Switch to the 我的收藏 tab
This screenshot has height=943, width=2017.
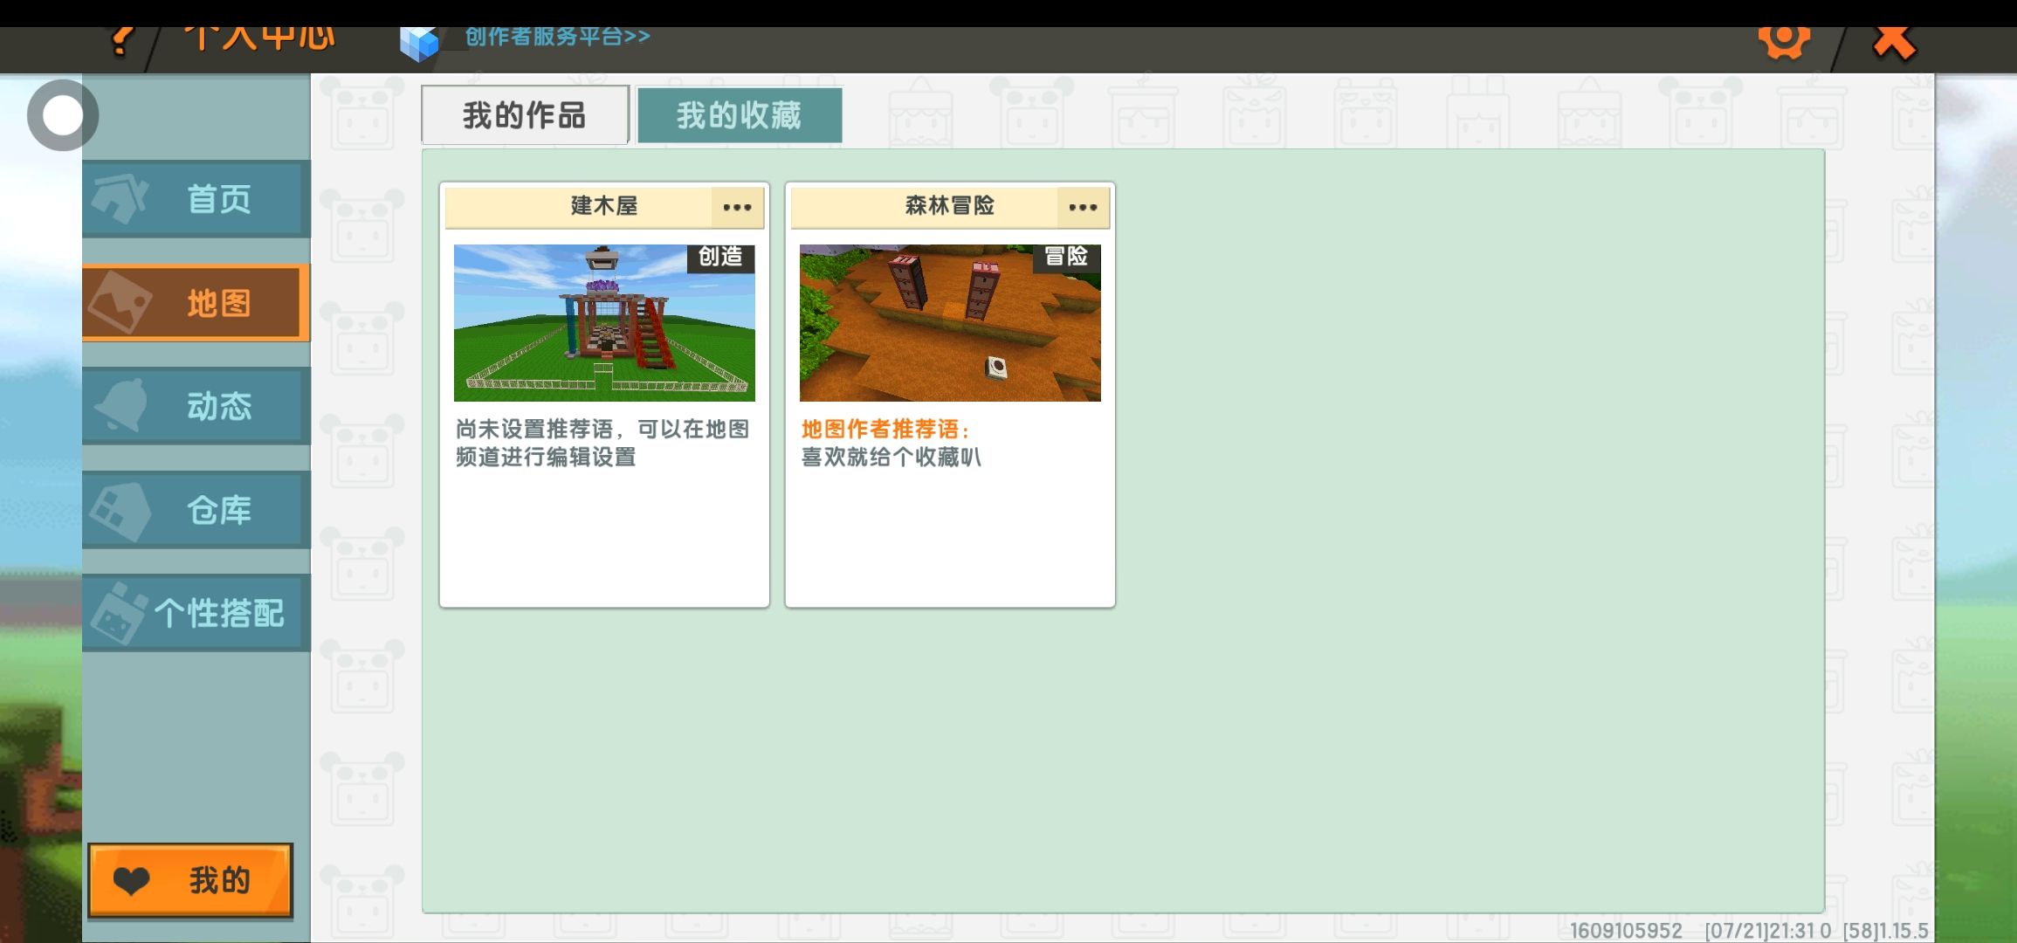click(x=740, y=115)
